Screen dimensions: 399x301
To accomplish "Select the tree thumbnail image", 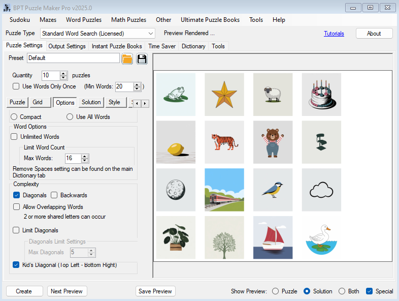I will (x=224, y=237).
